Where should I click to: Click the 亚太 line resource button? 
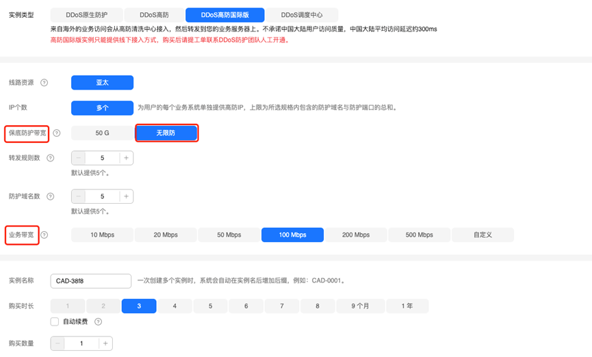[102, 83]
